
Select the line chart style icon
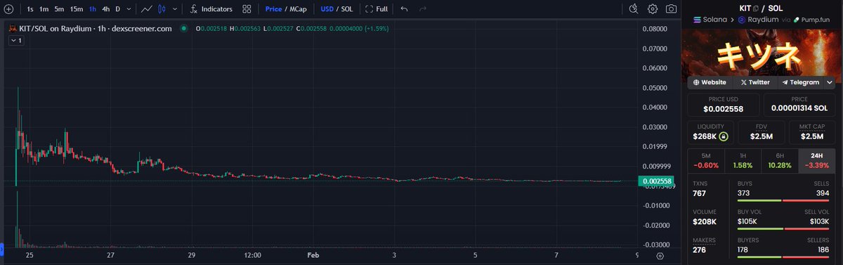(146, 9)
